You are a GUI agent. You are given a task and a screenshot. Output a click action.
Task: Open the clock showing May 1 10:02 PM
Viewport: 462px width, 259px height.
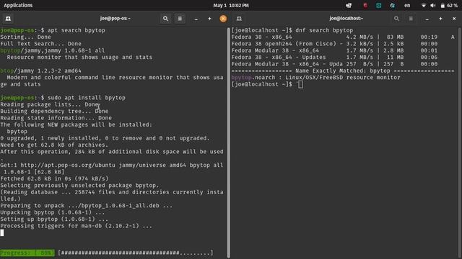[x=231, y=5]
